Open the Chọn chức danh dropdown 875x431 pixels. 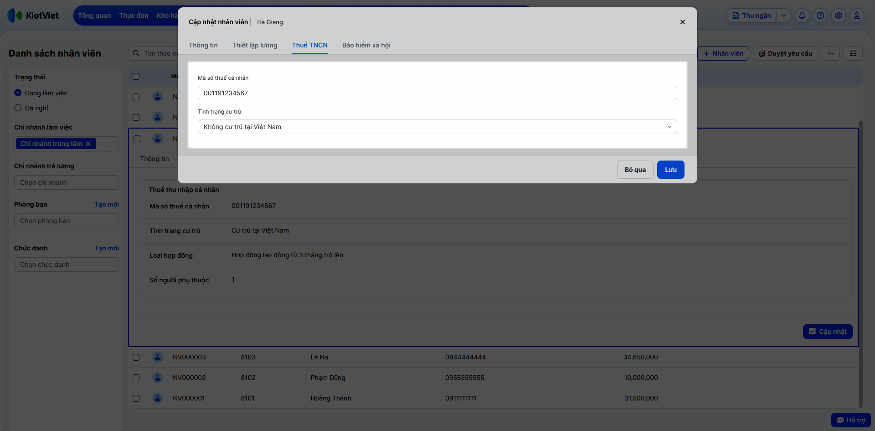click(67, 265)
